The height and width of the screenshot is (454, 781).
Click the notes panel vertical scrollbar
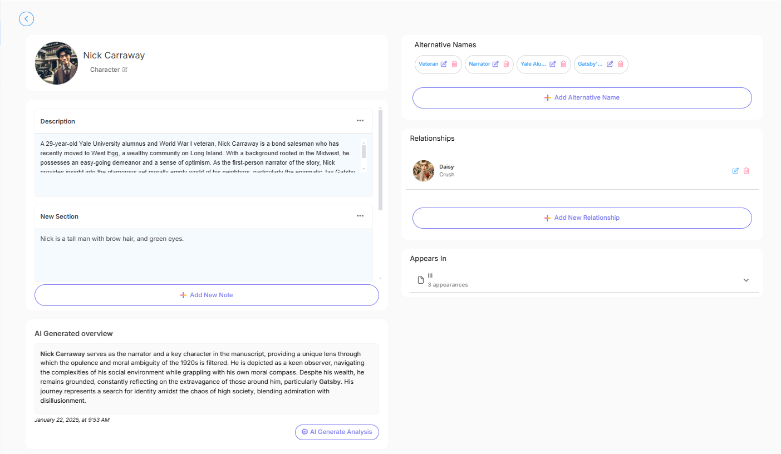pos(381,160)
